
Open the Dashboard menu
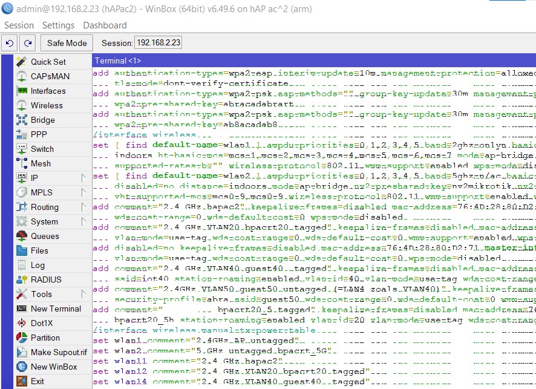pos(105,25)
